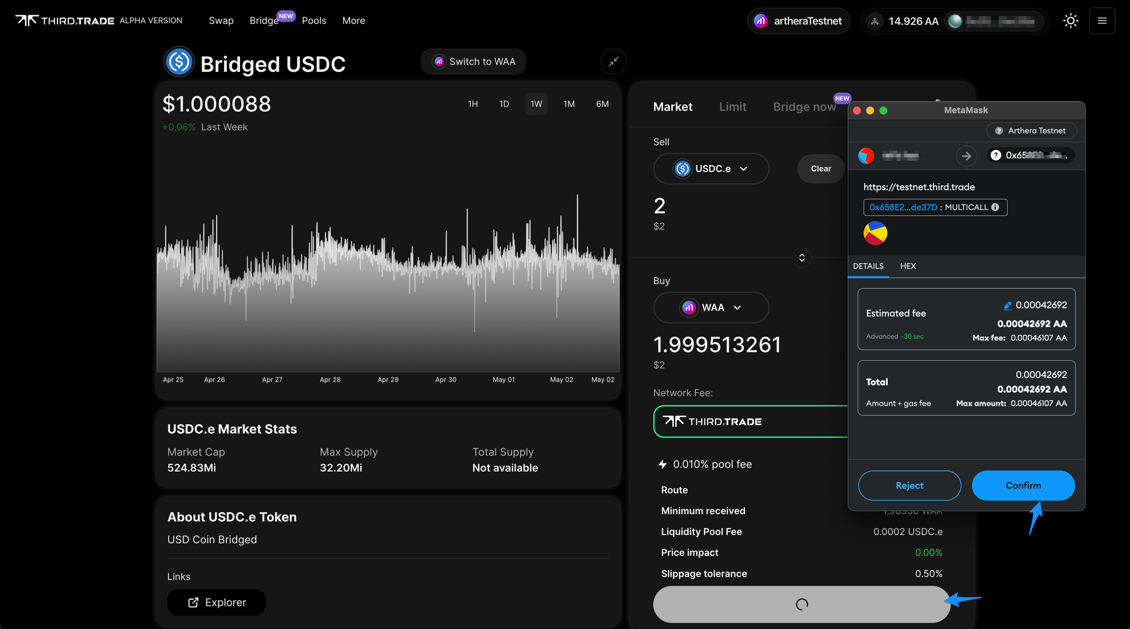The width and height of the screenshot is (1130, 629).
Task: Click the Clear button in sell panel
Action: click(x=819, y=168)
